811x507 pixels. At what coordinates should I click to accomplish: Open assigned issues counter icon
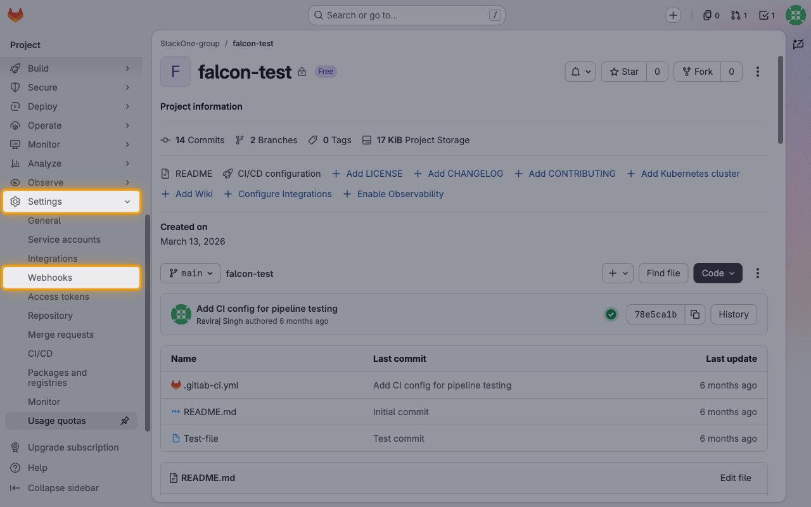(x=712, y=15)
